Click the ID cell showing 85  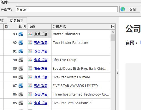tap(11, 103)
